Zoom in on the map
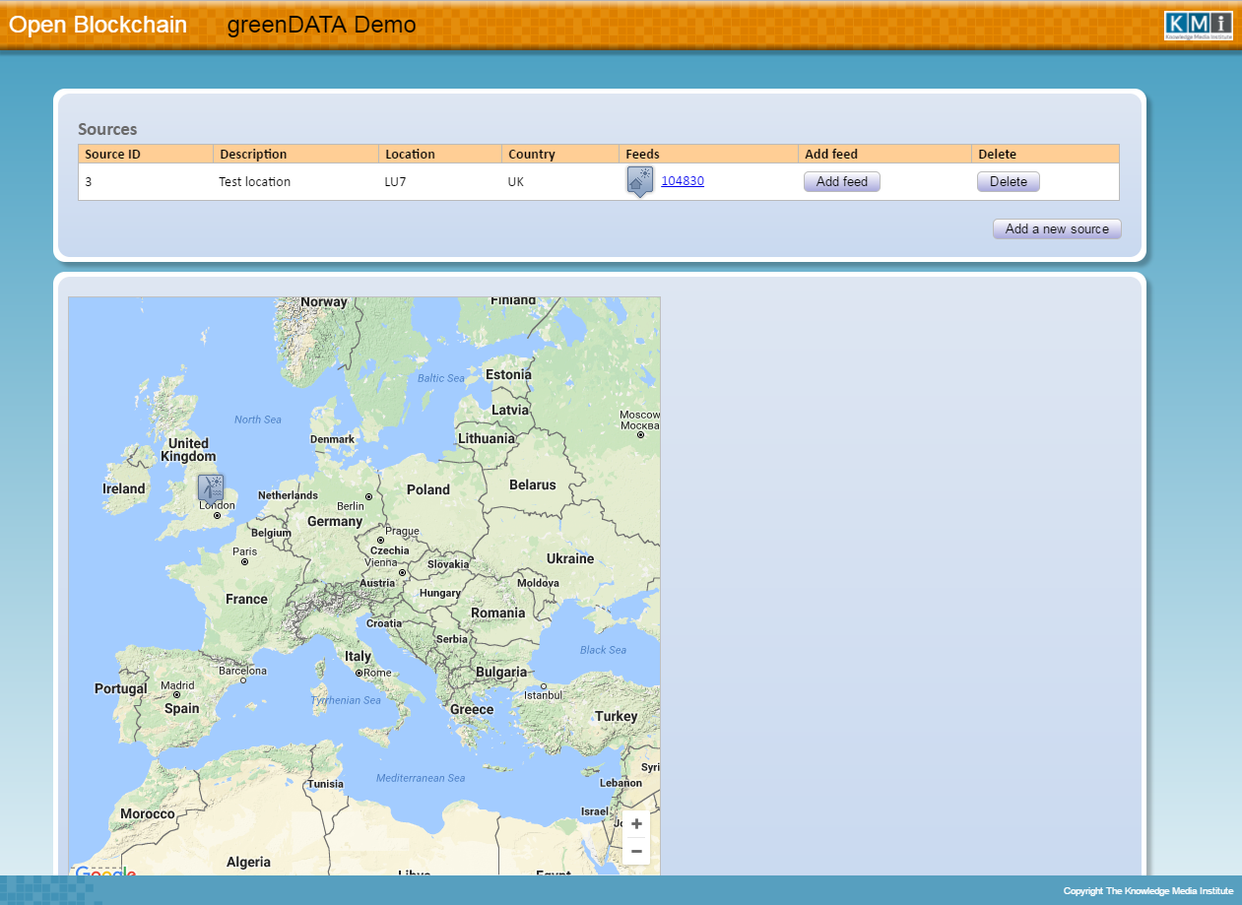1242x905 pixels. pyautogui.click(x=636, y=824)
